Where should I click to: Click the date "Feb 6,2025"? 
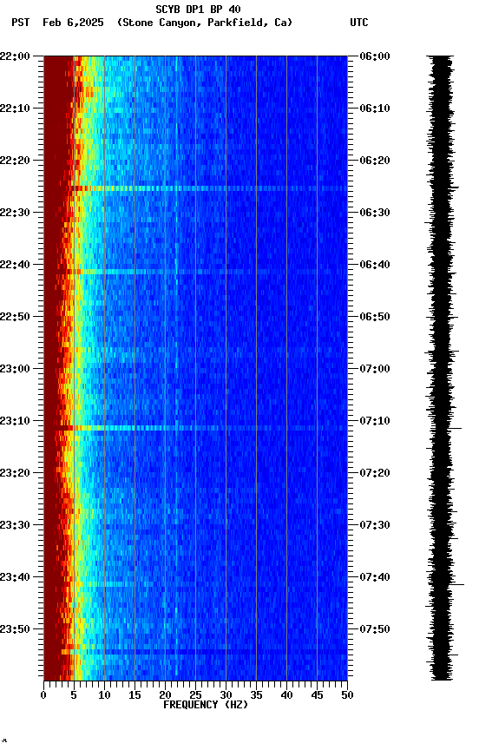coord(73,23)
